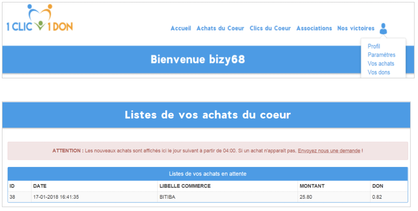Screen dimensions: 418x211
Task: Click the ATTENTION warning label
Action: [68, 151]
